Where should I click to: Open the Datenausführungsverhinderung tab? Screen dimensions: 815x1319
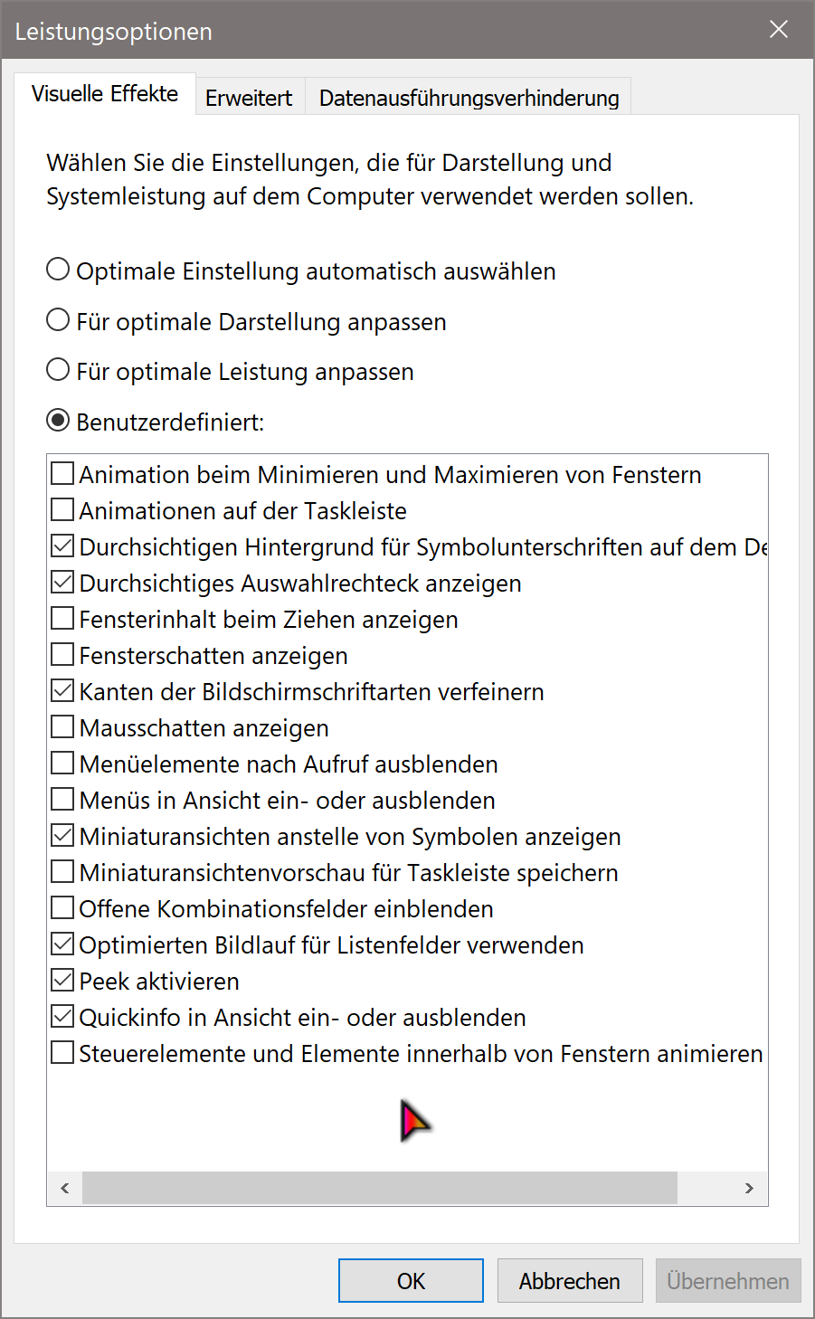(x=469, y=98)
